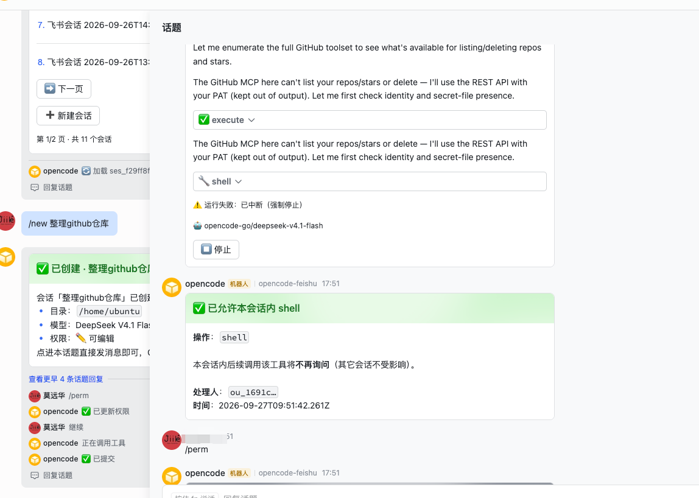Click timestamp 2026-09-27T09:51:42.261Z
Viewport: 699px width, 498px height.
tap(274, 405)
